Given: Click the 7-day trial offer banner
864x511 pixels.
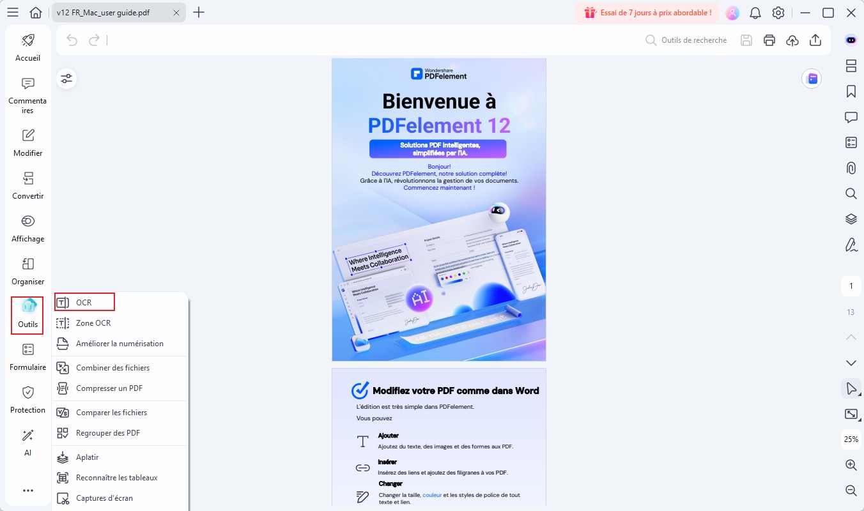Looking at the screenshot, I should [647, 13].
